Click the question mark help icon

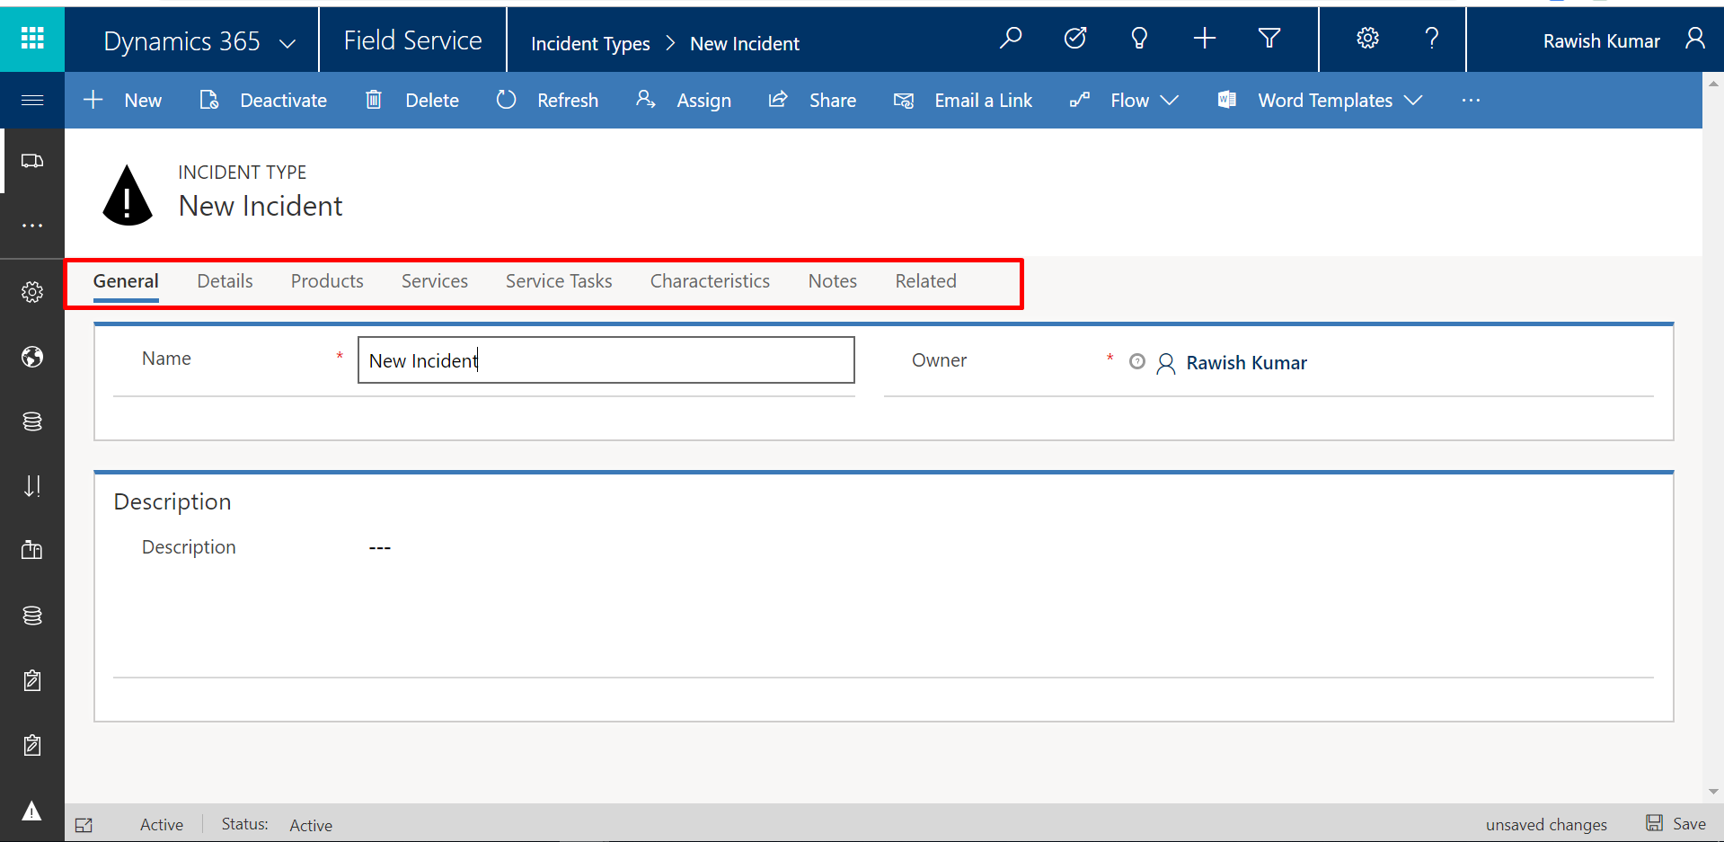1432,39
